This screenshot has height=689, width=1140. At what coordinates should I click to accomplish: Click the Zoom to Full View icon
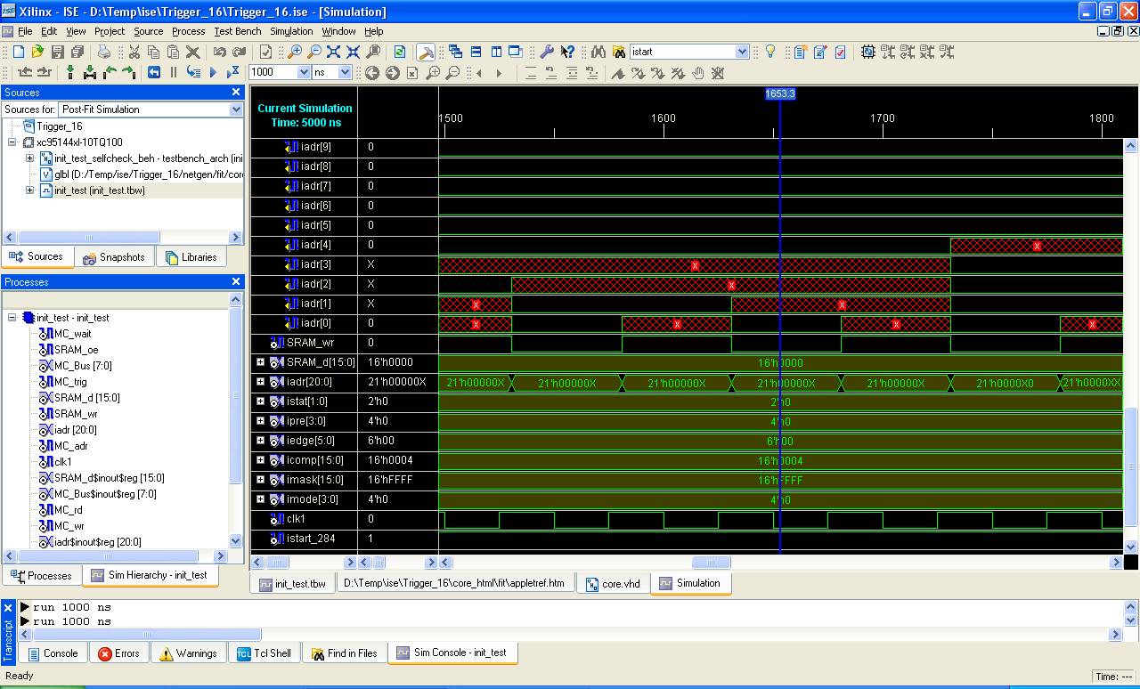333,52
